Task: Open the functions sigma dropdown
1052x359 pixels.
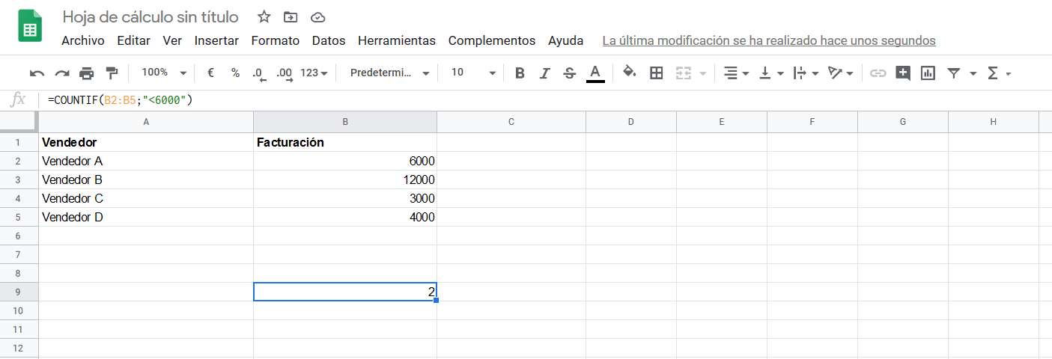Action: click(x=999, y=73)
